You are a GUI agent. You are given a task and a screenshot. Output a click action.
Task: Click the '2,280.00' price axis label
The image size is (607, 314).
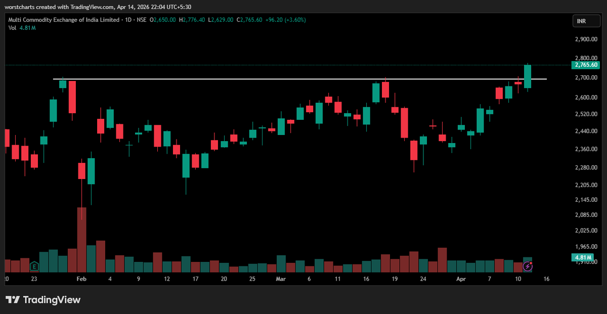click(586, 168)
